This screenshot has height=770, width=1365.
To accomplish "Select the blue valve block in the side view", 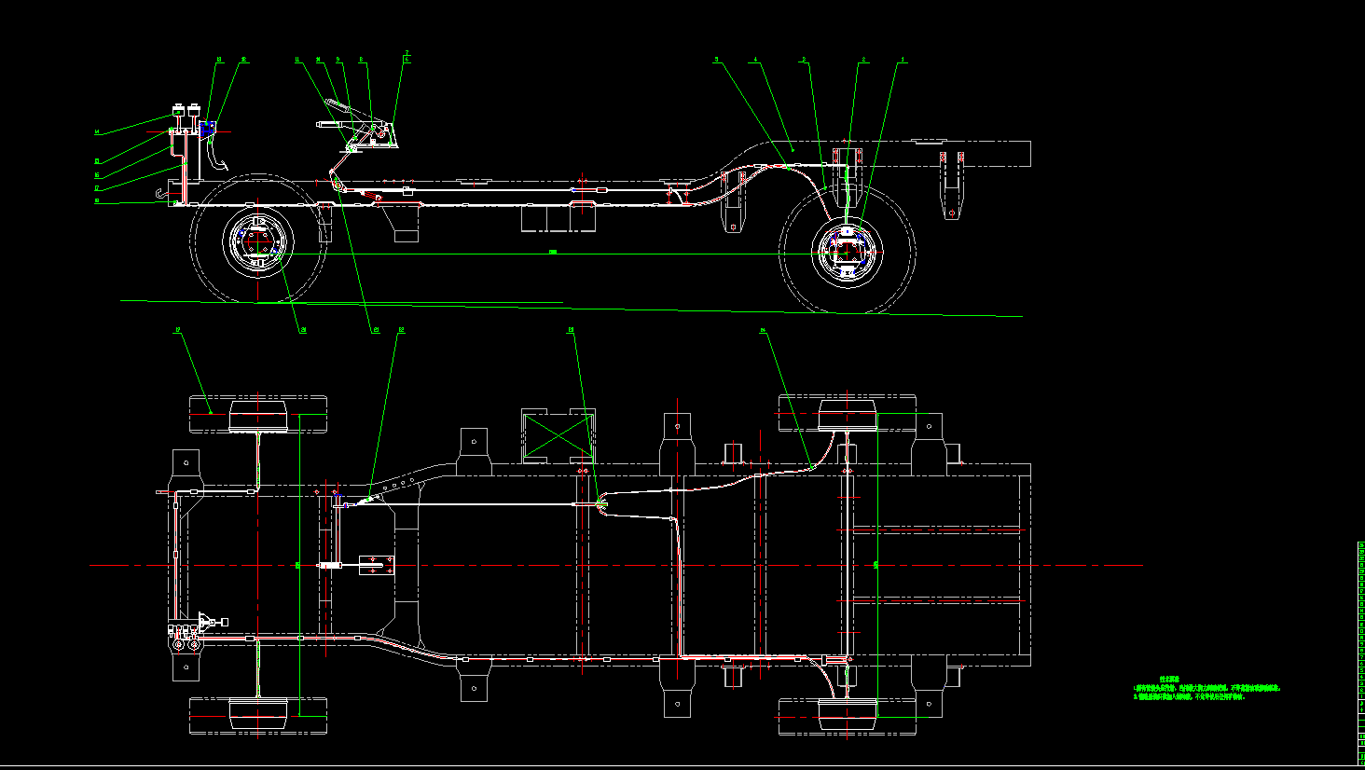I will click(x=207, y=129).
